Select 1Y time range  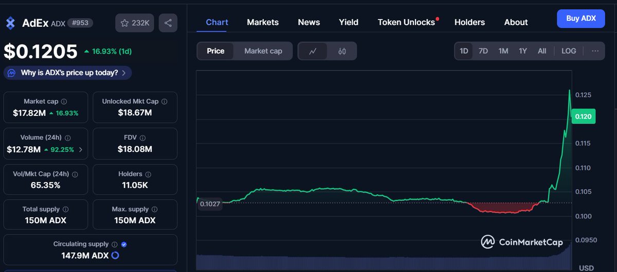point(523,51)
